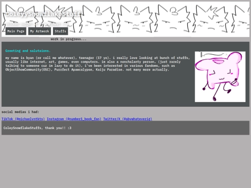
Task: Open the Main Page nav button
Action: point(16,31)
